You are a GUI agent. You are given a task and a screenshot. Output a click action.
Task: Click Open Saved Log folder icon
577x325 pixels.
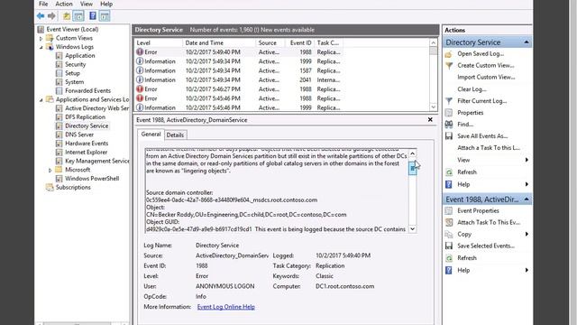tap(449, 54)
